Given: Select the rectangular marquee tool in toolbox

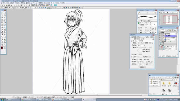Looking at the screenshot, I should coord(2,13).
